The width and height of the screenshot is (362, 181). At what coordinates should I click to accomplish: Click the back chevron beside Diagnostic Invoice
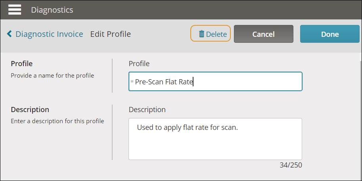(x=9, y=34)
